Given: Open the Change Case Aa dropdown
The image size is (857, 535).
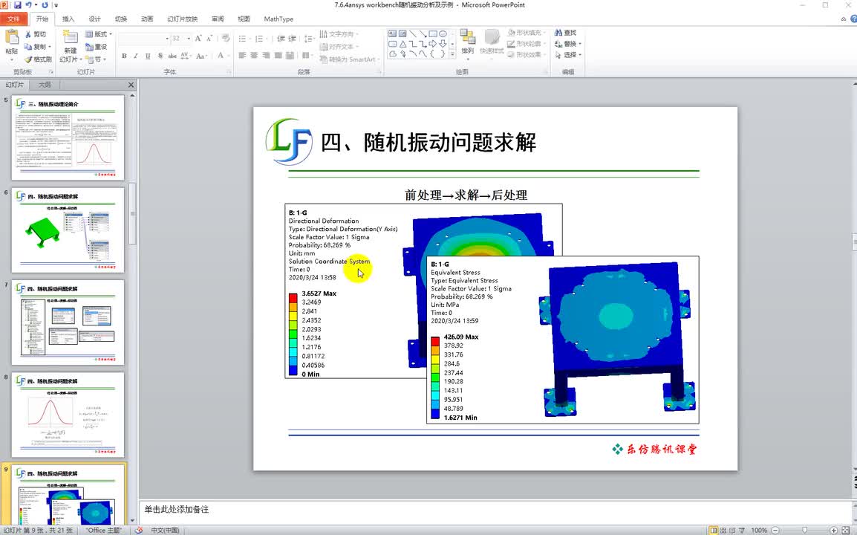Looking at the screenshot, I should (x=201, y=56).
